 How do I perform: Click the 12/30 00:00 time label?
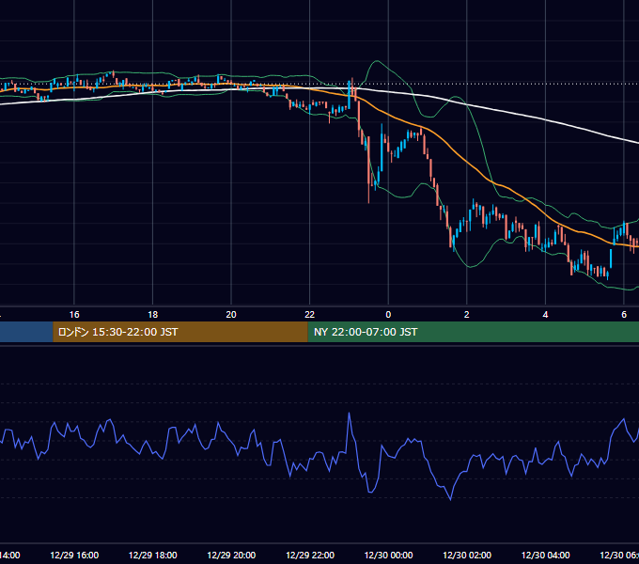(x=388, y=555)
